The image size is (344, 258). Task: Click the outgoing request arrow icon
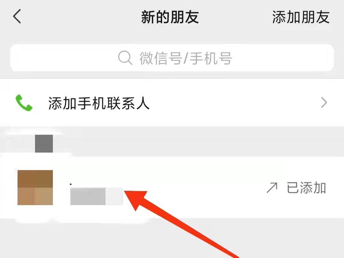(272, 188)
